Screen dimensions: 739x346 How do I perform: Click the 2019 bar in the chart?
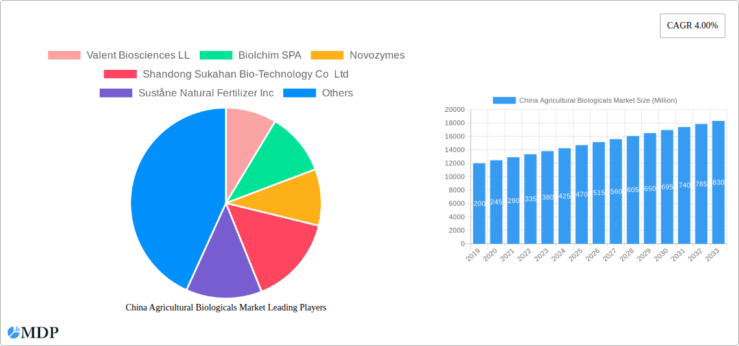[x=479, y=204]
